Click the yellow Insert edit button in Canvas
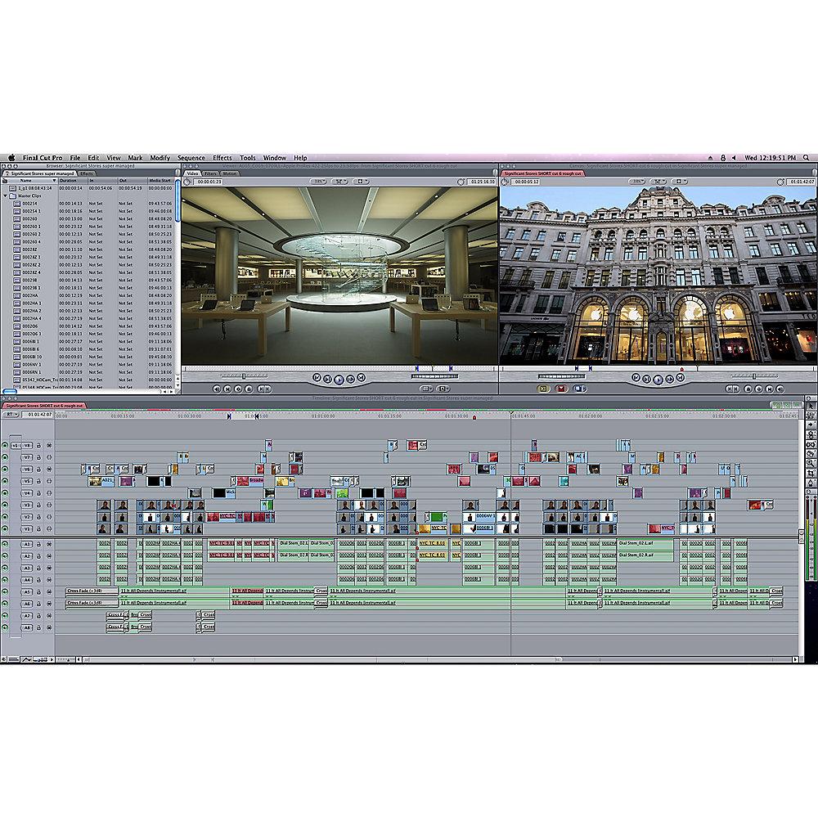 tap(543, 389)
